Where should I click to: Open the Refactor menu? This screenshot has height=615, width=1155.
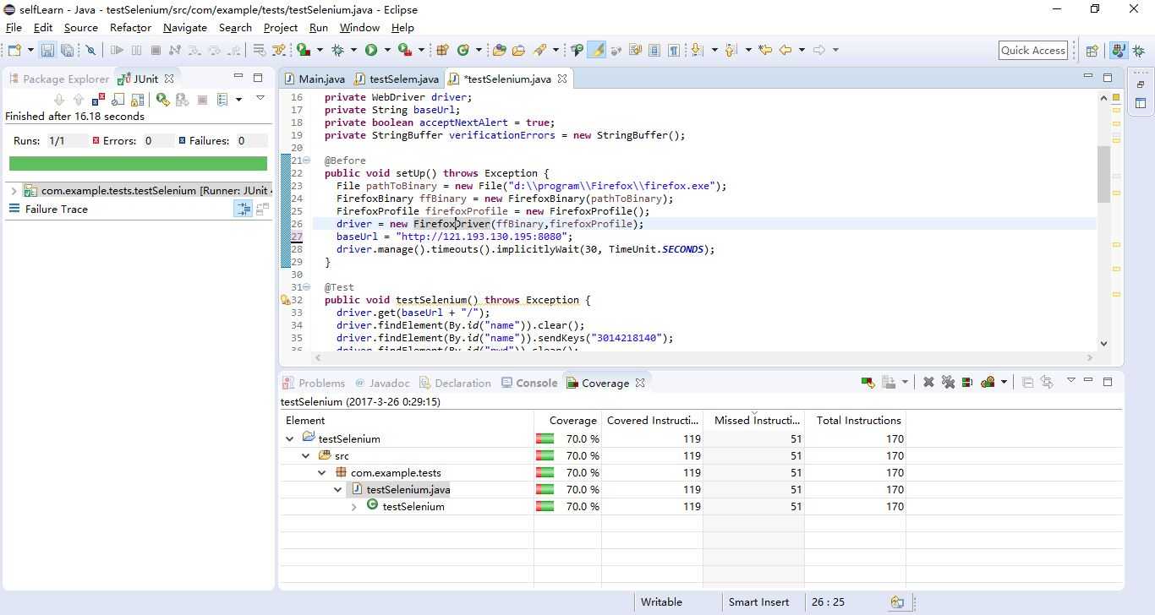pyautogui.click(x=130, y=27)
